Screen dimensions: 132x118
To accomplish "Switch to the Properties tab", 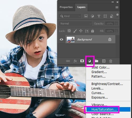I will (x=66, y=7).
